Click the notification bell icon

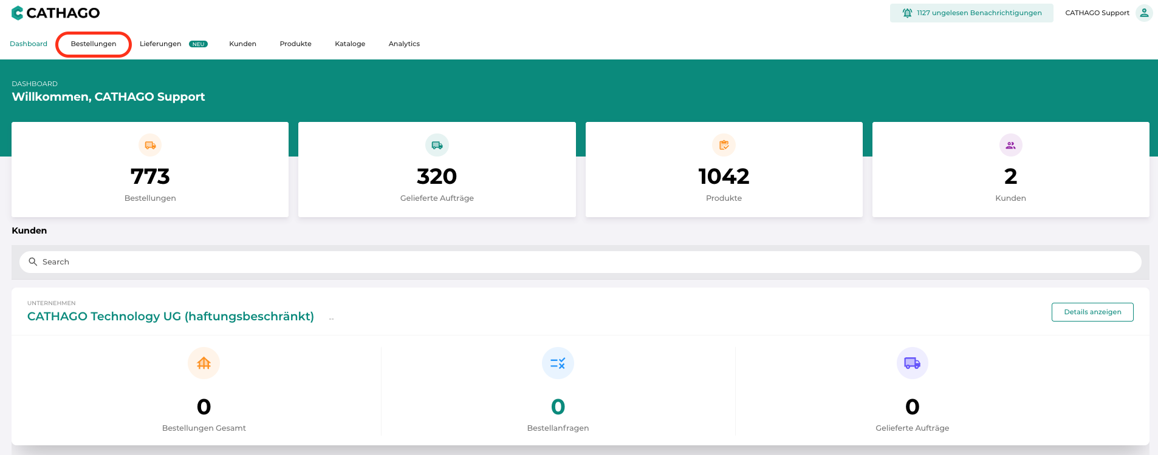coord(907,13)
